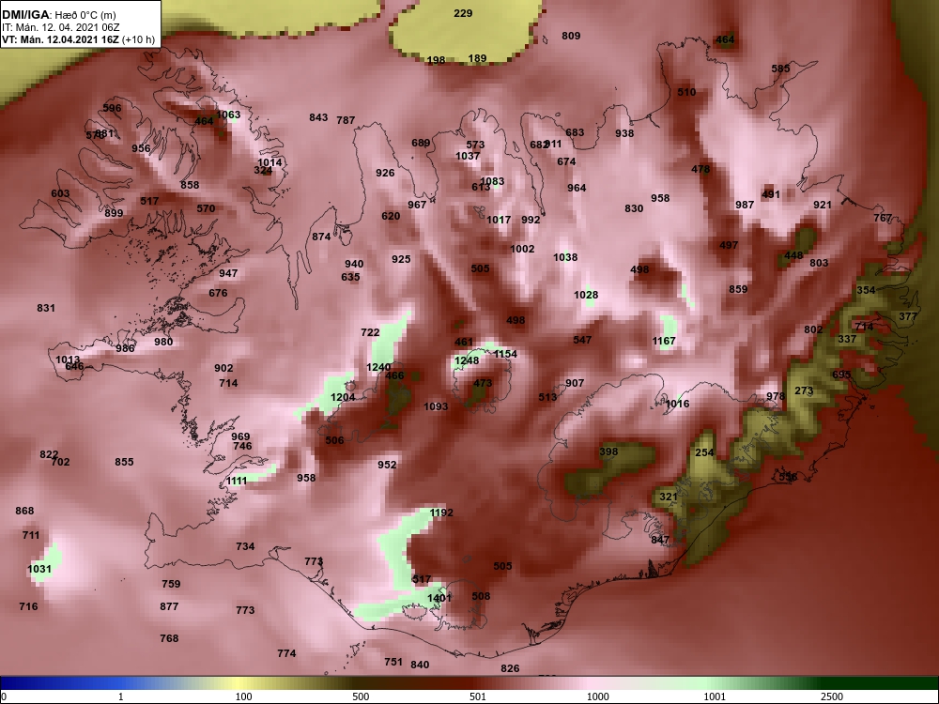Click the map value 1028

pos(586,295)
